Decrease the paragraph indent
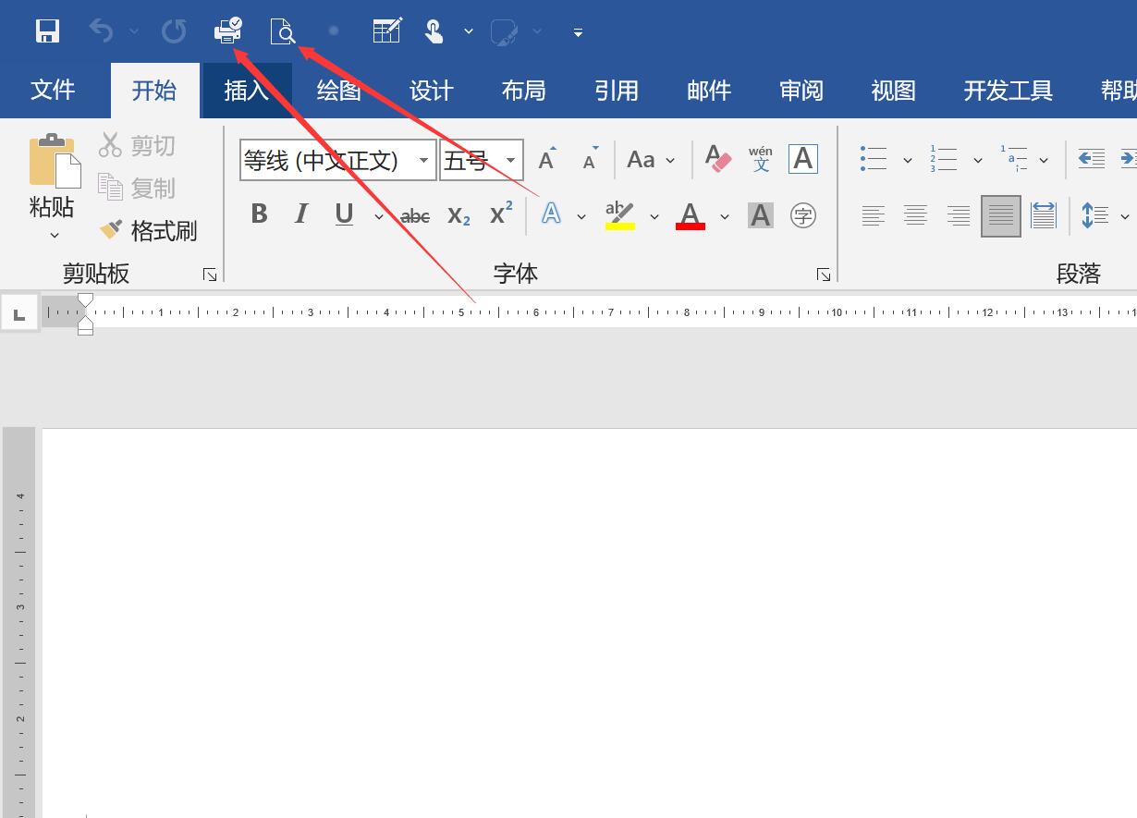 1092,159
